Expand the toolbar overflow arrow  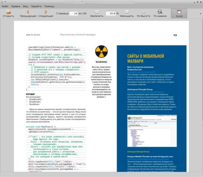200,14
